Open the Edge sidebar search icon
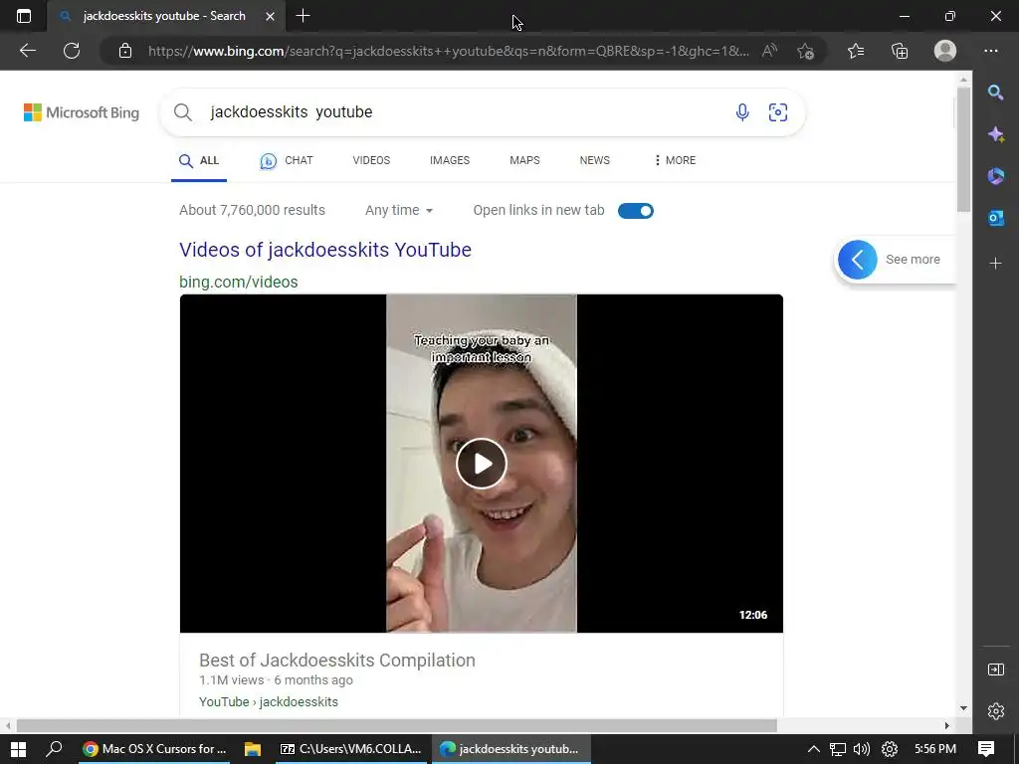 pos(995,93)
